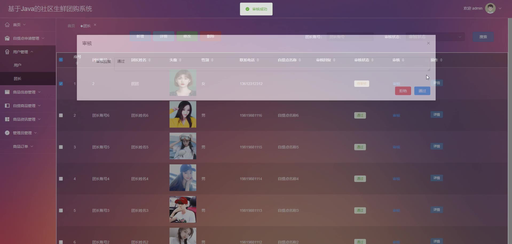Sort by 自提点名称 column arrows

(300, 60)
